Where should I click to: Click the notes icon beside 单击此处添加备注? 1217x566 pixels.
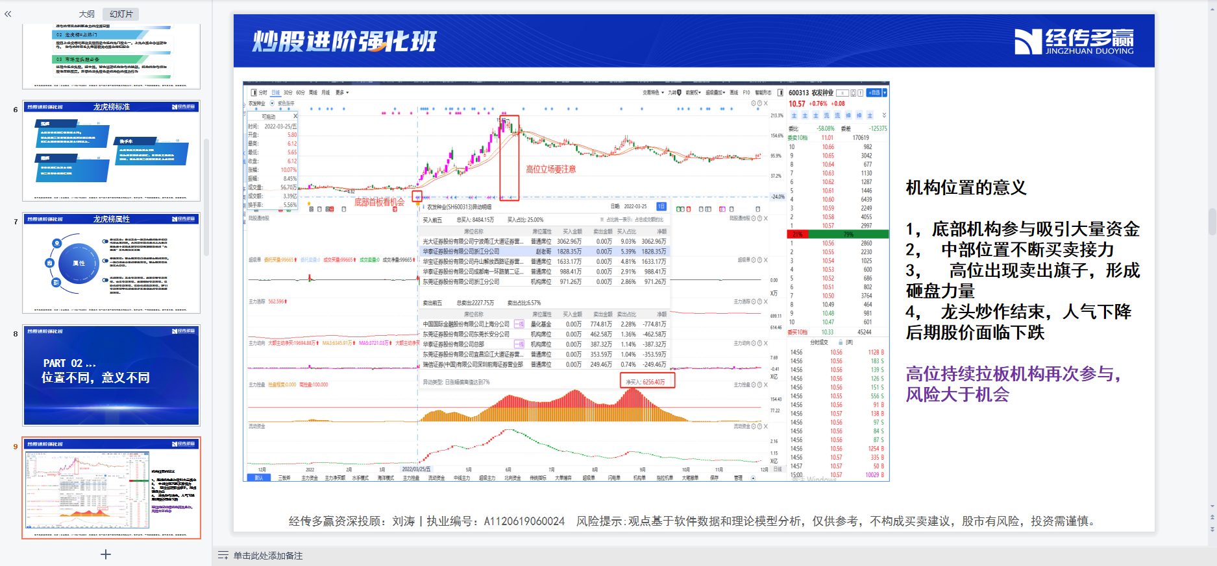coord(223,556)
